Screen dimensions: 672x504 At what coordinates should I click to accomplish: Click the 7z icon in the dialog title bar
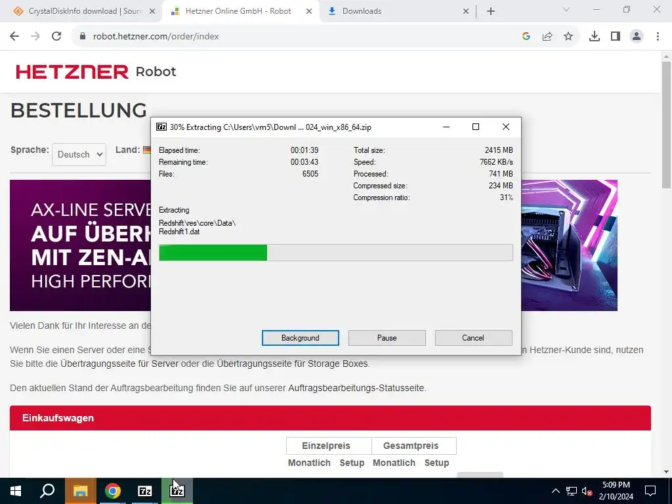pyautogui.click(x=161, y=127)
